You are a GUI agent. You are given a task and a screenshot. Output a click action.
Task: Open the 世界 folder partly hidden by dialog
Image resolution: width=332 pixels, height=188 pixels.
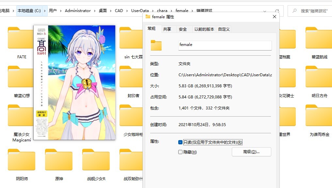click(288, 121)
